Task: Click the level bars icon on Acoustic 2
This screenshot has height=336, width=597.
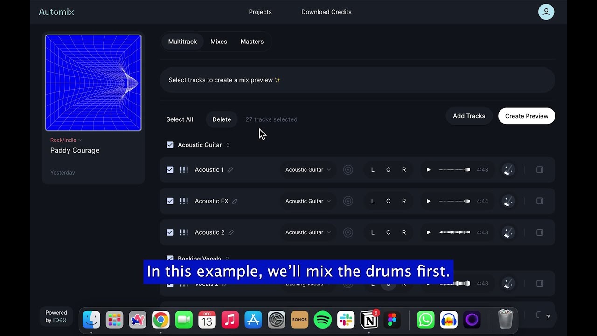Action: pos(184,232)
